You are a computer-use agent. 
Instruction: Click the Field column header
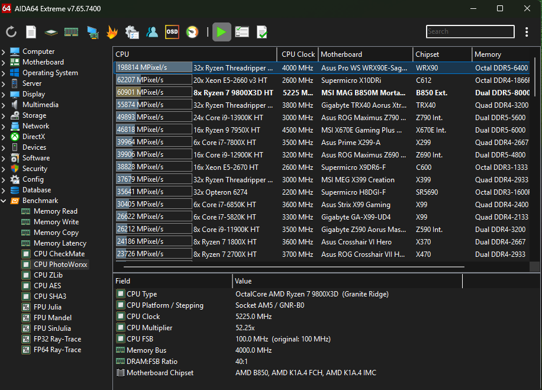(173, 281)
